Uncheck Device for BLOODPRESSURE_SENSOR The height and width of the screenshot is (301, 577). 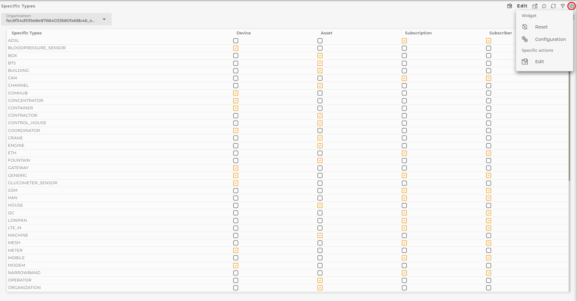tap(236, 48)
